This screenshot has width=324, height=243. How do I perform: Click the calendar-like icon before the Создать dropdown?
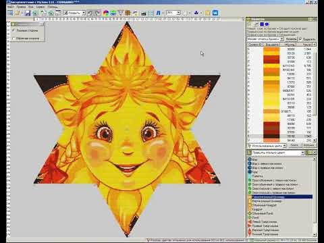(58, 13)
